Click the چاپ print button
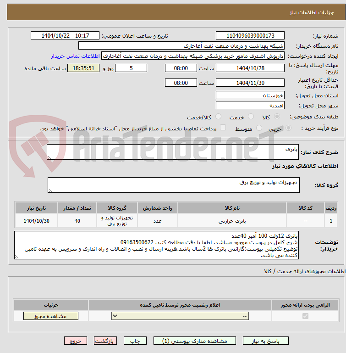The width and height of the screenshot is (346, 353). (135, 341)
